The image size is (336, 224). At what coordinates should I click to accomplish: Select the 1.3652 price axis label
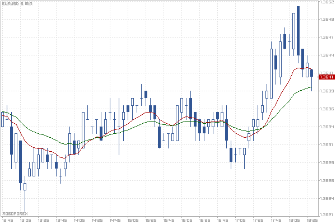(x=327, y=2)
